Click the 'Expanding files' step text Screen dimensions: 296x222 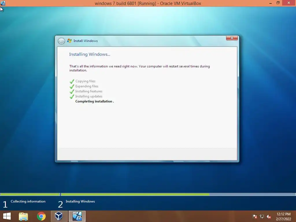pos(87,86)
